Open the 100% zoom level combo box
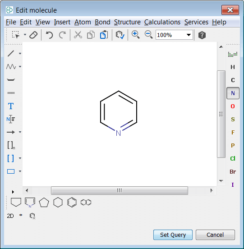Image resolution: width=244 pixels, height=249 pixels. [174, 35]
